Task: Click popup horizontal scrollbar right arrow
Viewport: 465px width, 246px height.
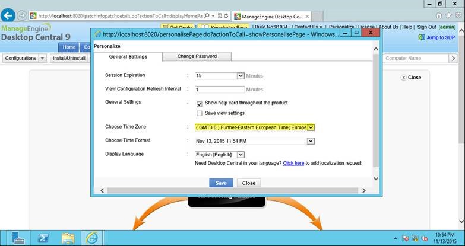Action: [363, 191]
